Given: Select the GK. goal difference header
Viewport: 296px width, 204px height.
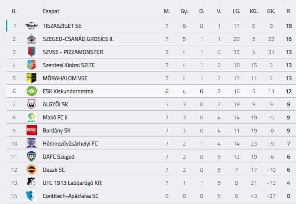Looking at the screenshot, I should coord(271,11).
